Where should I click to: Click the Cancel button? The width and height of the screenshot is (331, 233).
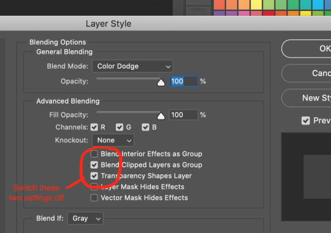306,74
